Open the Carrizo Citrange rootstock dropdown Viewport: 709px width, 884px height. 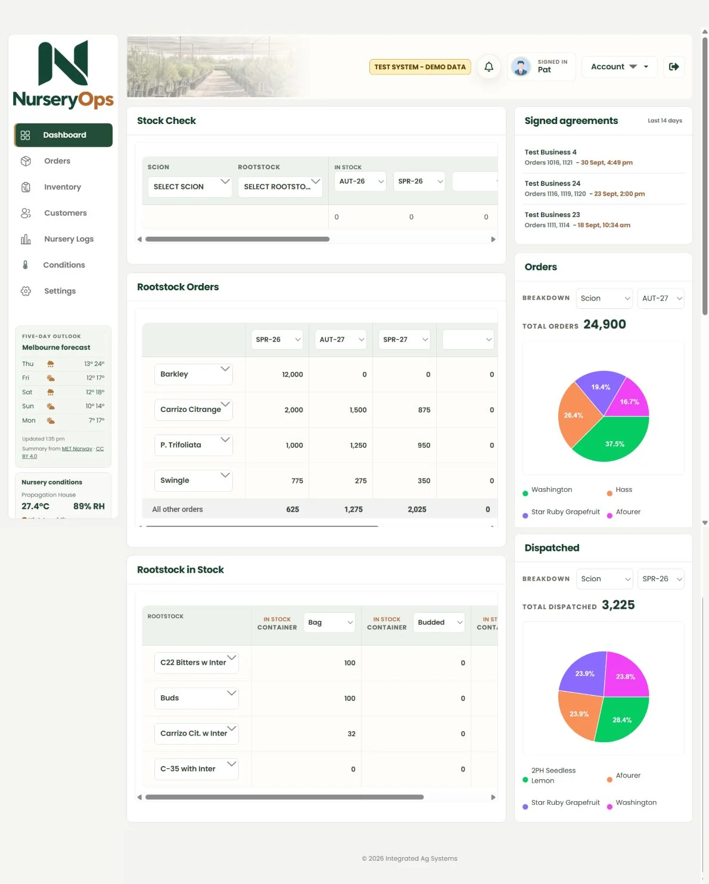(194, 410)
